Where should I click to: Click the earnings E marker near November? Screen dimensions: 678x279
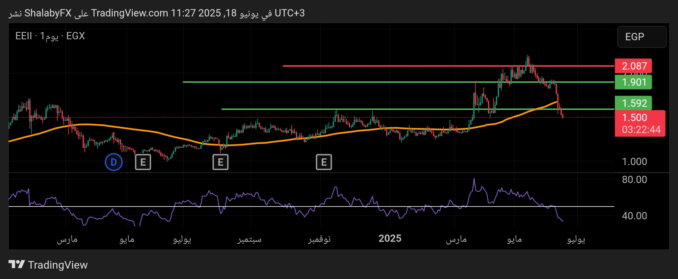tap(324, 162)
